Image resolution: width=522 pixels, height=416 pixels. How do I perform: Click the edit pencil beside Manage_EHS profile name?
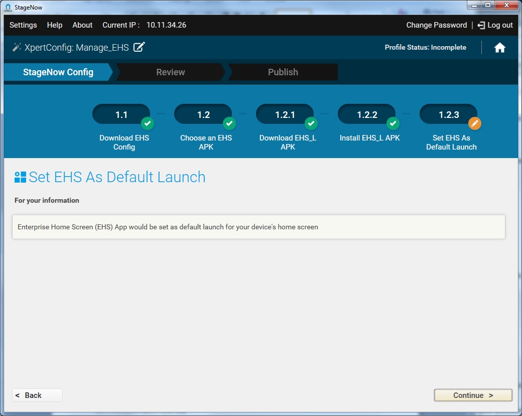click(x=139, y=47)
